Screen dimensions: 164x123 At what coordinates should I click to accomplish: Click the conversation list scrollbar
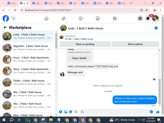(x=56, y=41)
